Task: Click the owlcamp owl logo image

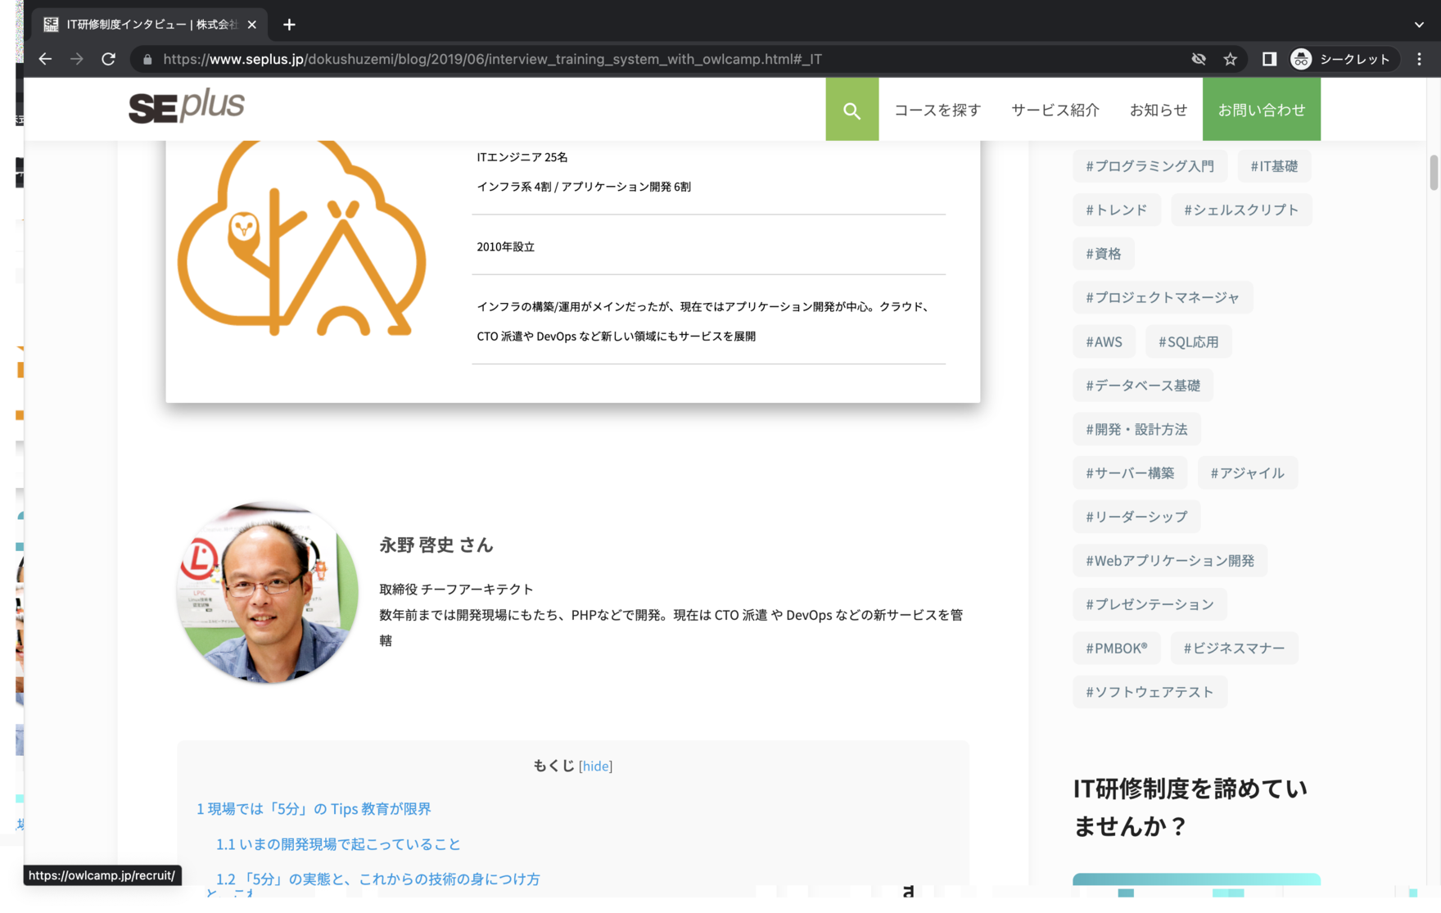Action: pos(301,237)
